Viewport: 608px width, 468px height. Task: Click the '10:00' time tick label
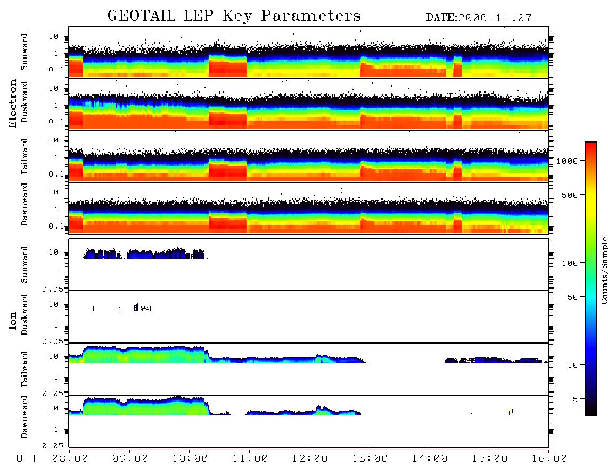[x=190, y=458]
